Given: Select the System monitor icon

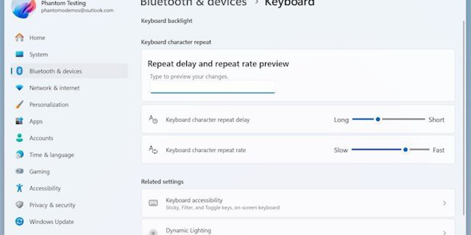Looking at the screenshot, I should pyautogui.click(x=19, y=54).
